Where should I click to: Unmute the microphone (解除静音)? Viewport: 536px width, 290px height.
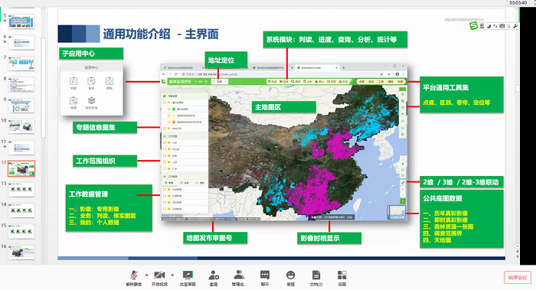pos(134,278)
